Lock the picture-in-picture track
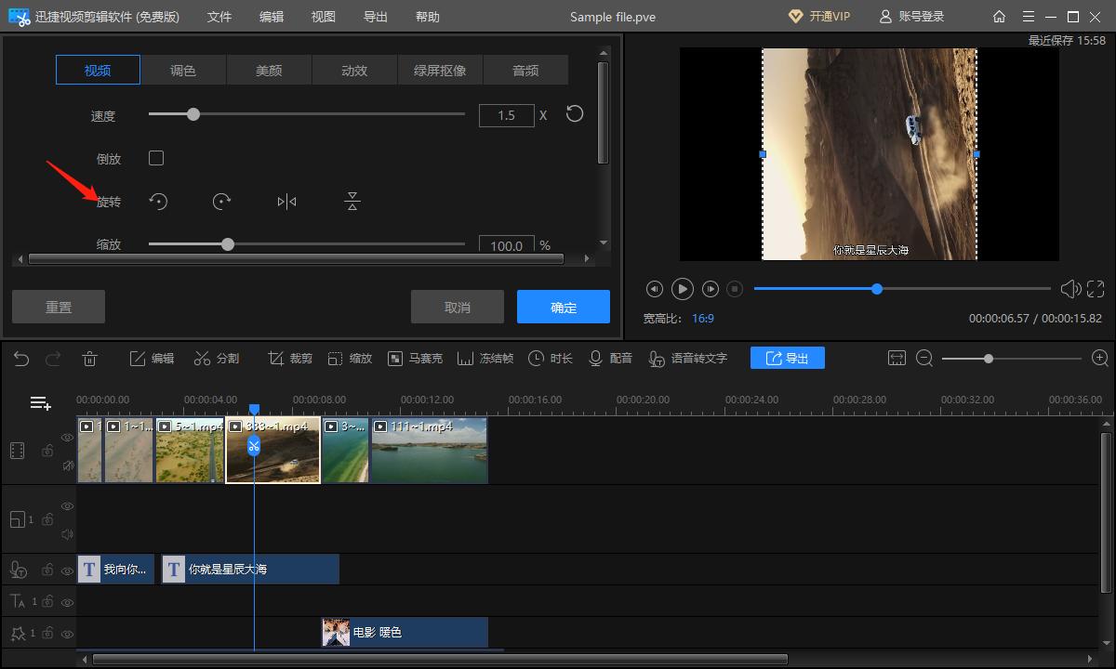Screen dimensions: 1116x669 point(46,520)
